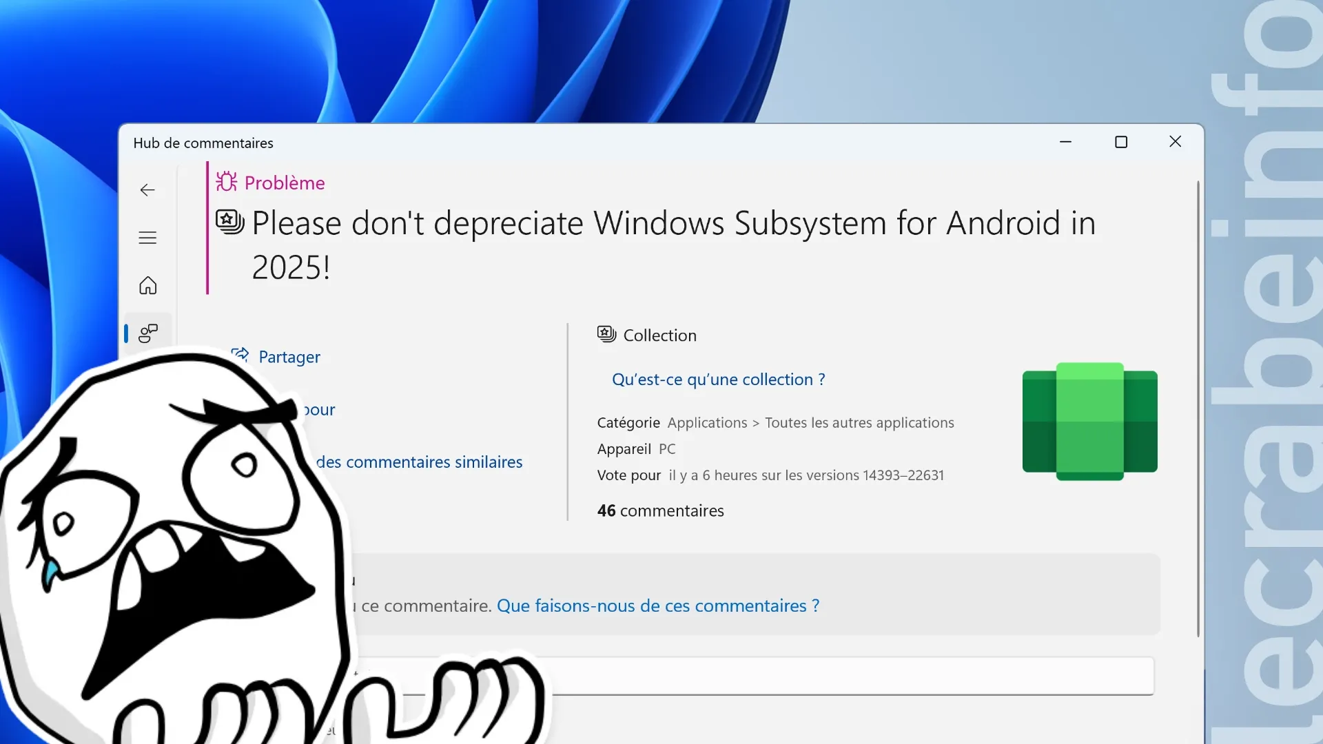Click 'Toutes les autres applications' category text
Viewport: 1323px width, 744px height.
tap(859, 423)
